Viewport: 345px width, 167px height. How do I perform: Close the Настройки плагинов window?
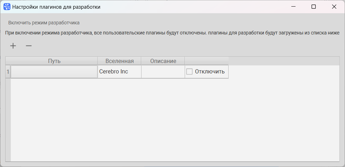tap(334, 7)
